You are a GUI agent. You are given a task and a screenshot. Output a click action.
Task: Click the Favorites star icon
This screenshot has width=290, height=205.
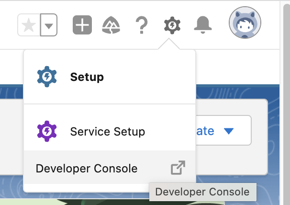click(29, 25)
